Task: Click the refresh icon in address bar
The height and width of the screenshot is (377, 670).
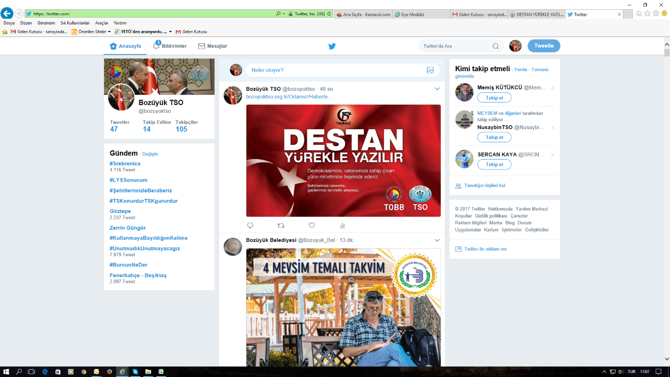Action: point(329,14)
